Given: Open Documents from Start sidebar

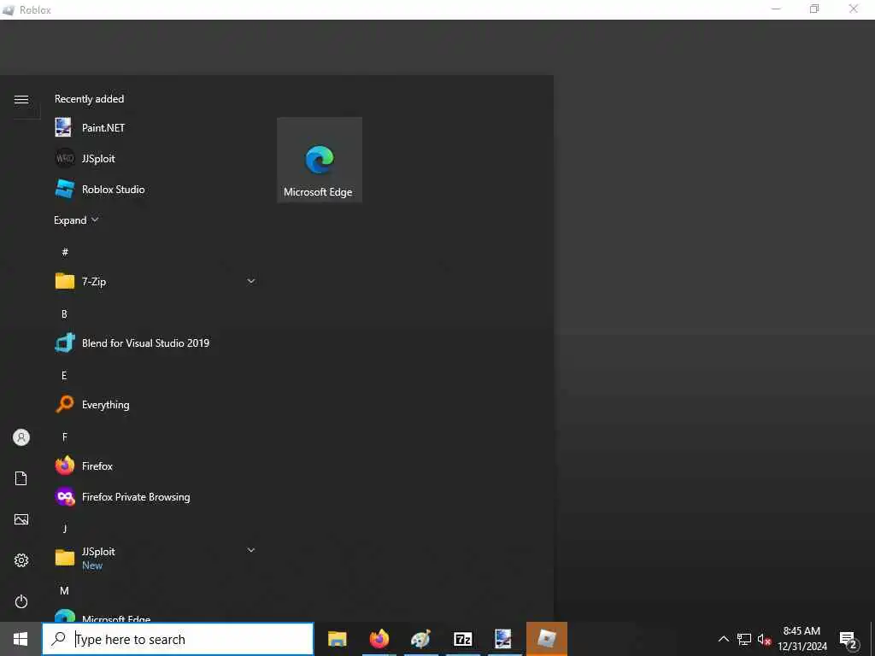Looking at the screenshot, I should pyautogui.click(x=21, y=478).
